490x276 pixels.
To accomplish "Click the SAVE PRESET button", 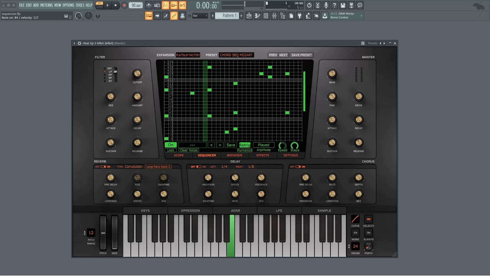I will (302, 55).
